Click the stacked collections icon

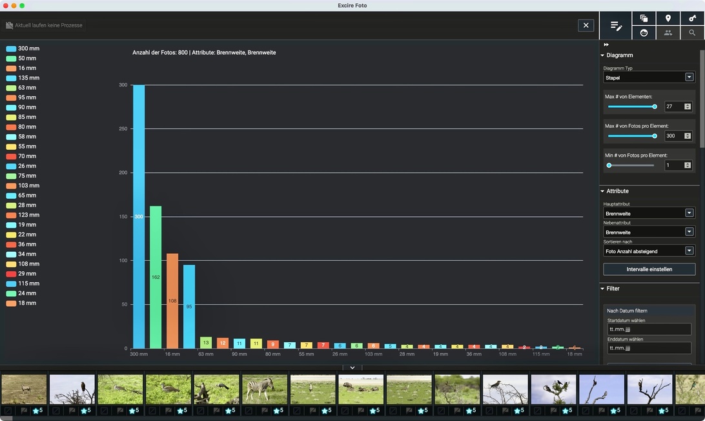point(644,19)
